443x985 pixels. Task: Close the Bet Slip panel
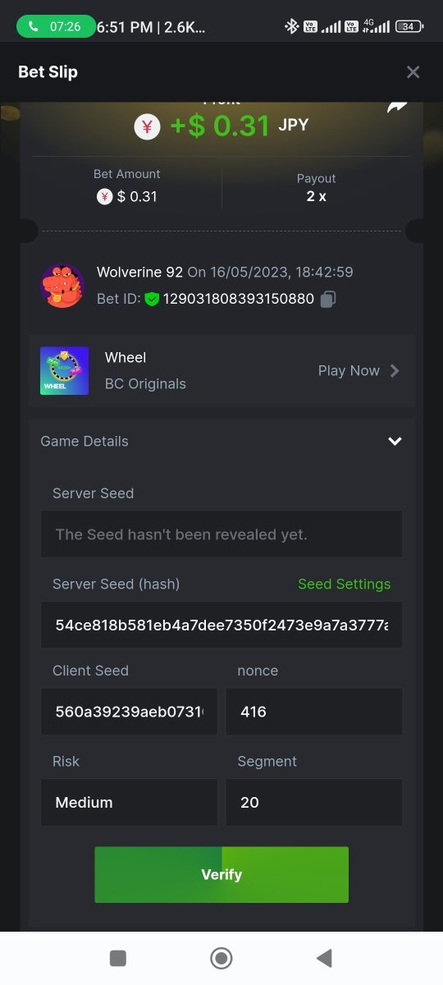click(x=413, y=72)
